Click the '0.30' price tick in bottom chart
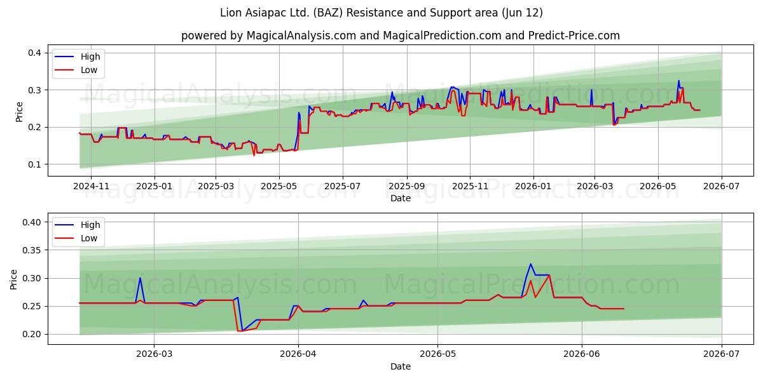The width and height of the screenshot is (763, 381). tap(33, 278)
